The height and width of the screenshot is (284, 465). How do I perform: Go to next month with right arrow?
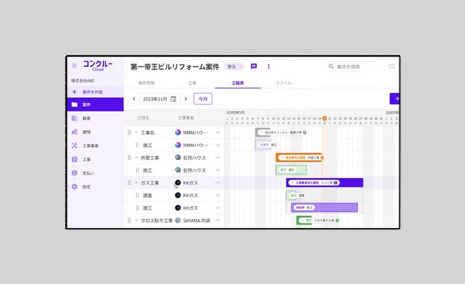click(185, 99)
